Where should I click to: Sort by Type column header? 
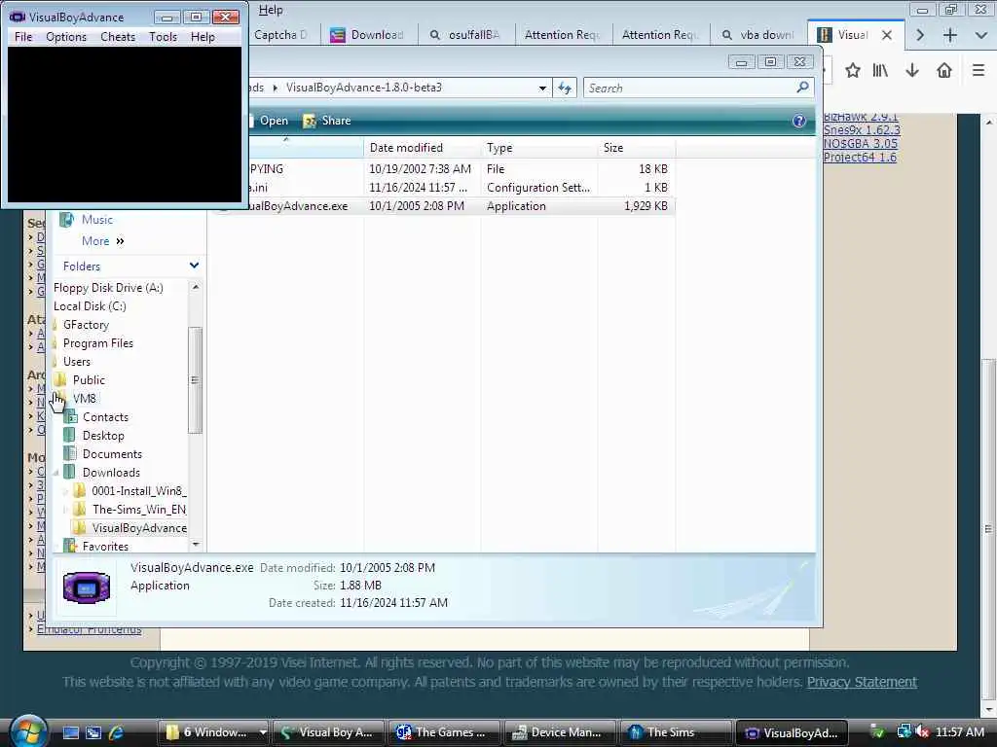point(539,148)
